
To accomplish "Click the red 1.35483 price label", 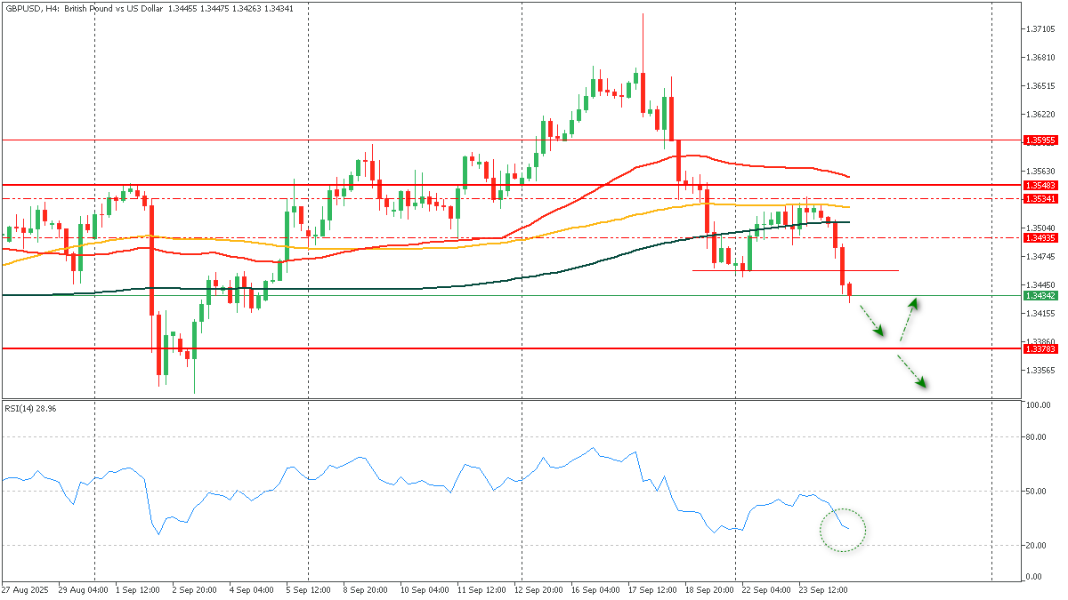I will click(x=1040, y=185).
